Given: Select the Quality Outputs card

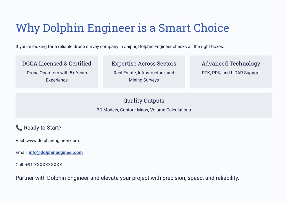Looking at the screenshot, I should click(144, 105).
